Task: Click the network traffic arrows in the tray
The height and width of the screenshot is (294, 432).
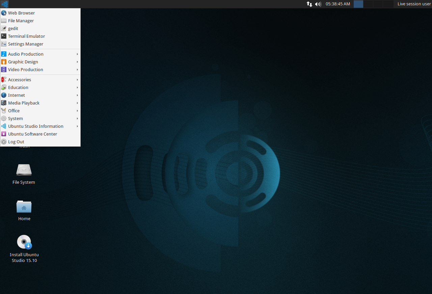Action: pos(309,4)
